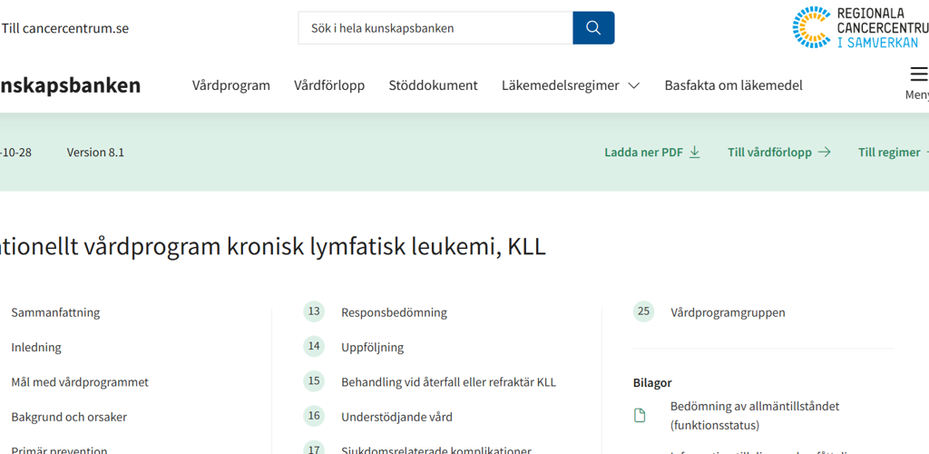Image resolution: width=929 pixels, height=454 pixels.
Task: Follow the Till vårdförlopp link
Action: click(769, 153)
